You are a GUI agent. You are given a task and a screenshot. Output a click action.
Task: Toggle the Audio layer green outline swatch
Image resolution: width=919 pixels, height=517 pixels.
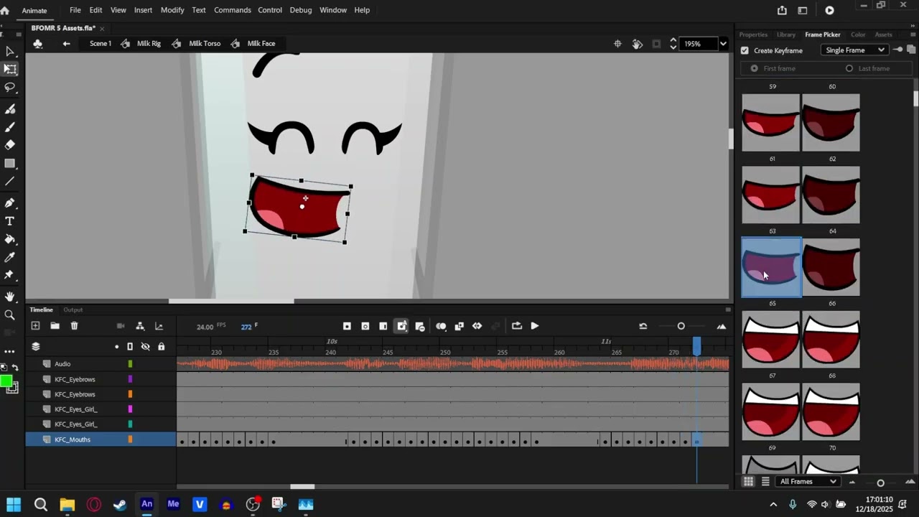(x=130, y=364)
